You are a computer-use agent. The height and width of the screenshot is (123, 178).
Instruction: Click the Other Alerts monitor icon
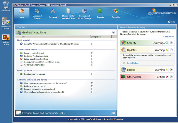123,77
